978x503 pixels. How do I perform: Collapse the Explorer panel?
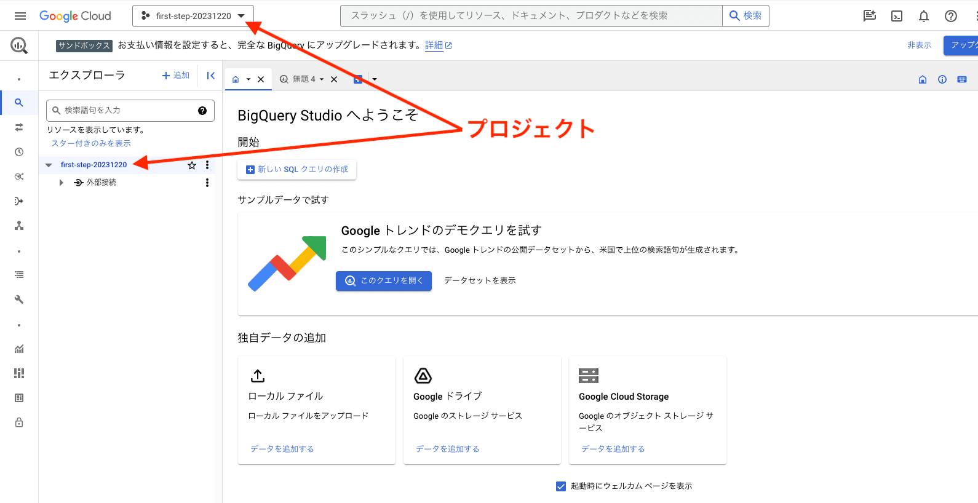(x=210, y=76)
